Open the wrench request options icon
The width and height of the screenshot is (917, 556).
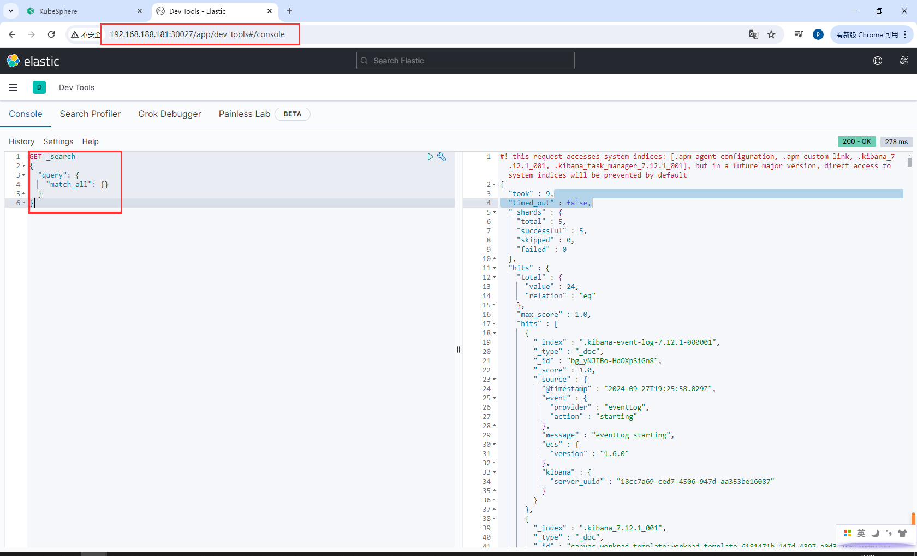(x=442, y=157)
